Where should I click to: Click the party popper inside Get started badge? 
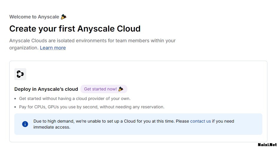pos(121,89)
